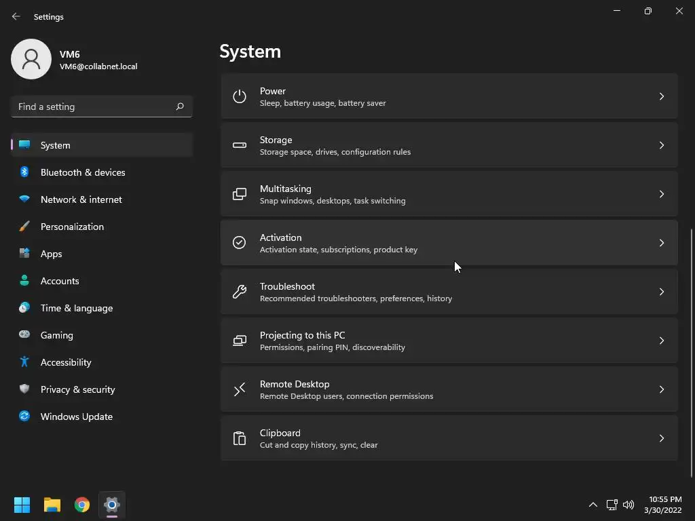Select Personalization in the sidebar
Viewport: 695px width, 521px height.
(72, 227)
